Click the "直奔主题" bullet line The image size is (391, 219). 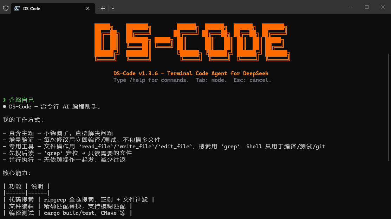(x=58, y=133)
